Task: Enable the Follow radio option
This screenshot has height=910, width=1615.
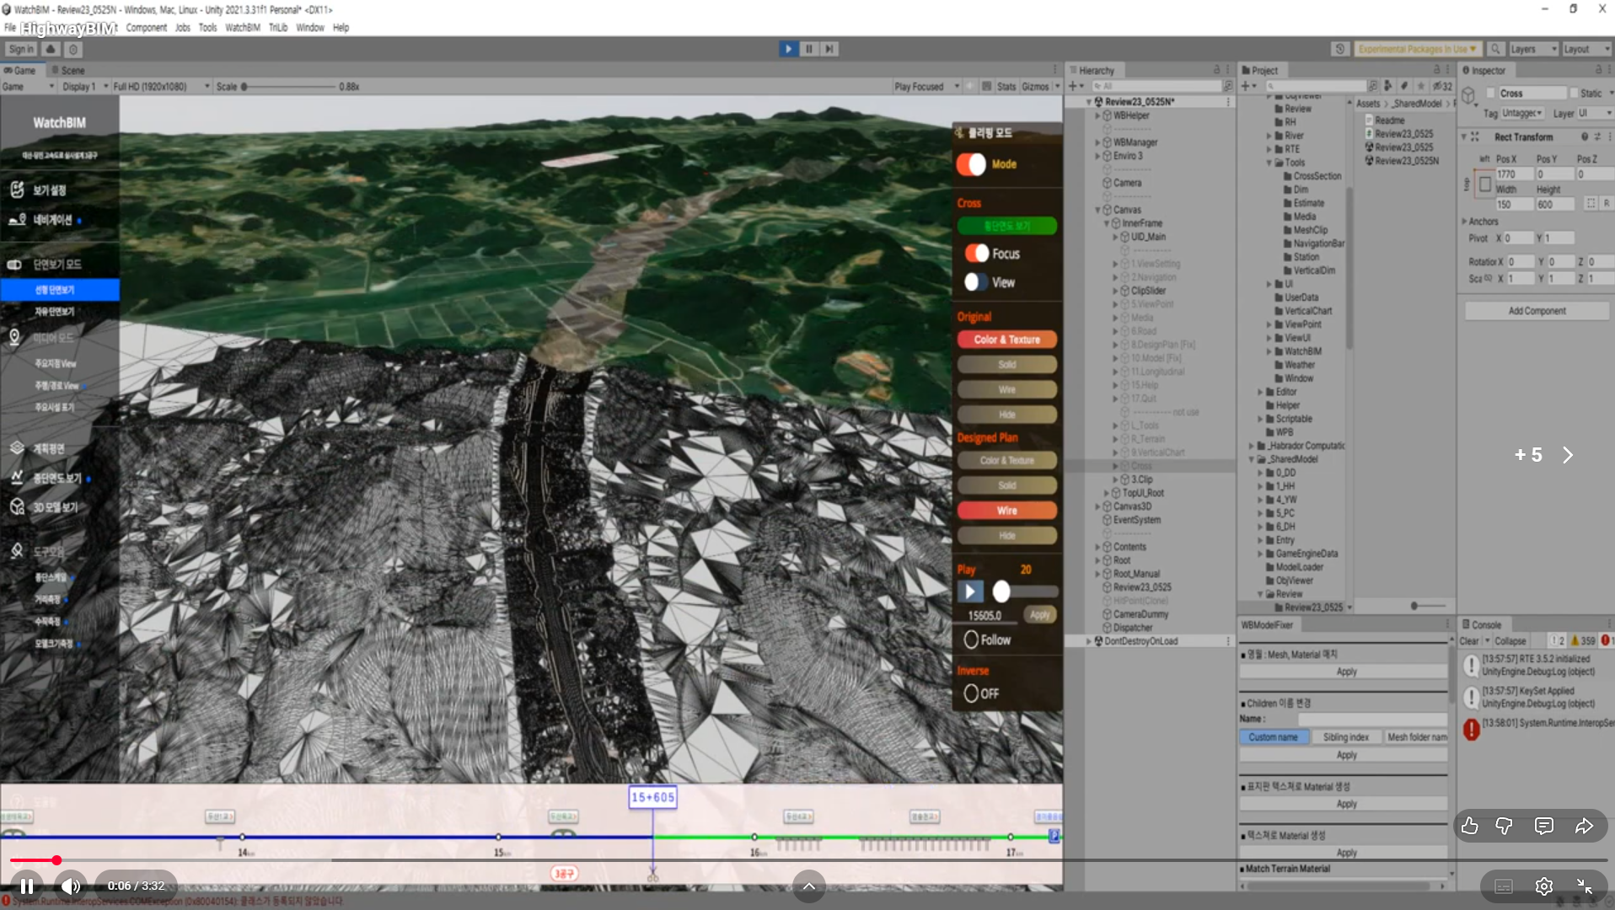Action: pos(971,640)
